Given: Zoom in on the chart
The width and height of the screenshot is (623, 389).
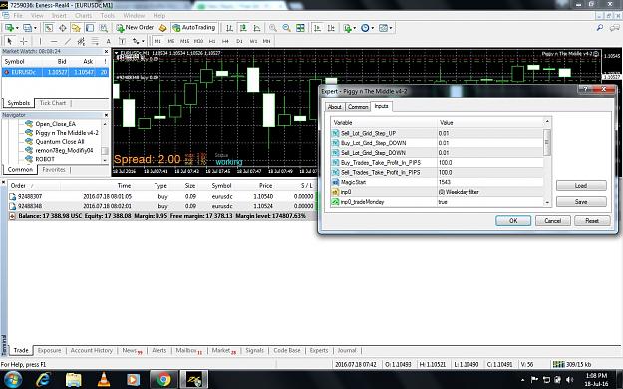Looking at the screenshot, I should (272, 28).
